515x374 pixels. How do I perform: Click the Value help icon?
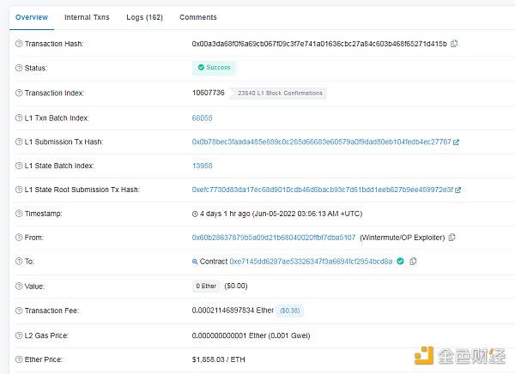(19, 286)
